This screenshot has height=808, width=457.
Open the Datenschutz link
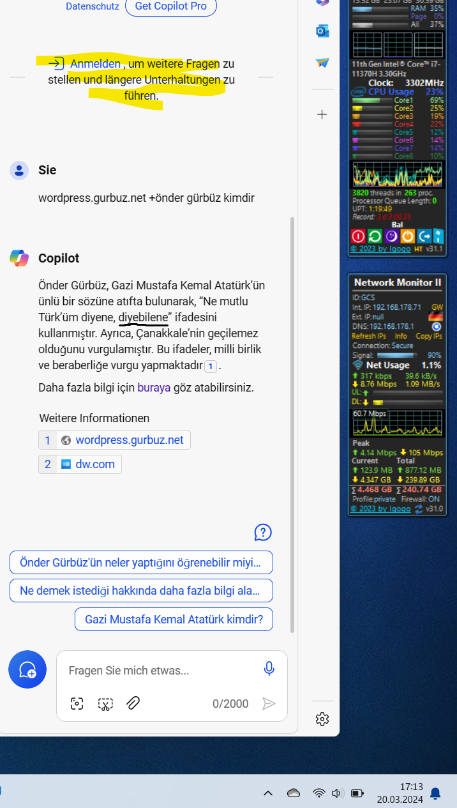coord(92,6)
